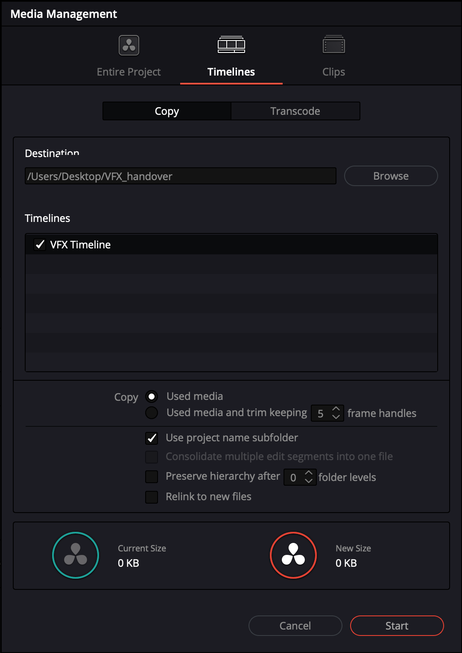Enable Used media and trim keeping option
462x653 pixels.
(151, 412)
